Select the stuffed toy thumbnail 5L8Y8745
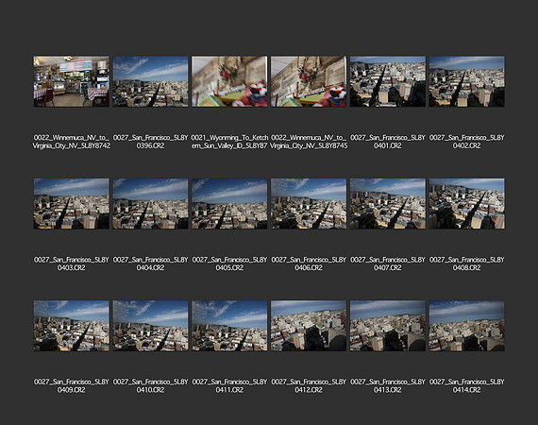538x425 pixels. coord(309,81)
